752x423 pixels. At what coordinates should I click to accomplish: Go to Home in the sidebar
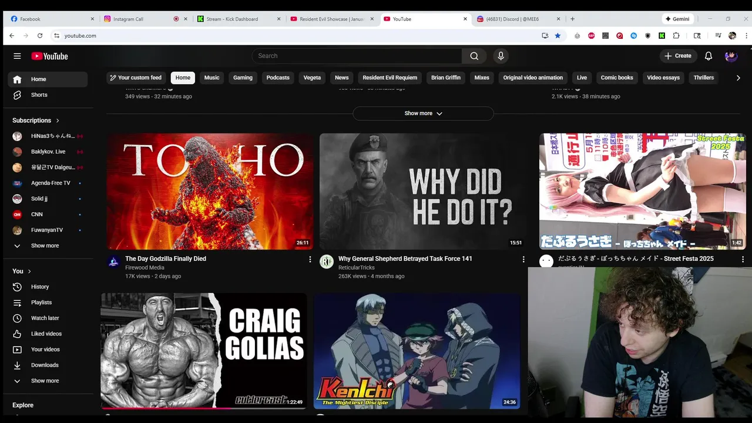click(x=48, y=79)
